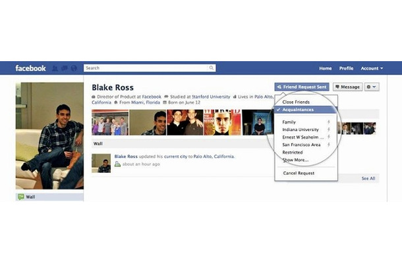Open the notifications globe icon
Viewport: 402px width, 263px height.
coord(74,68)
